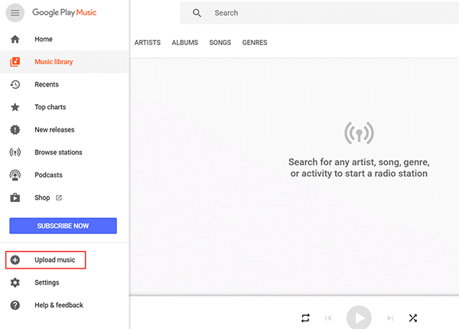Start playback with the play button
This screenshot has width=459, height=329.
(x=359, y=318)
